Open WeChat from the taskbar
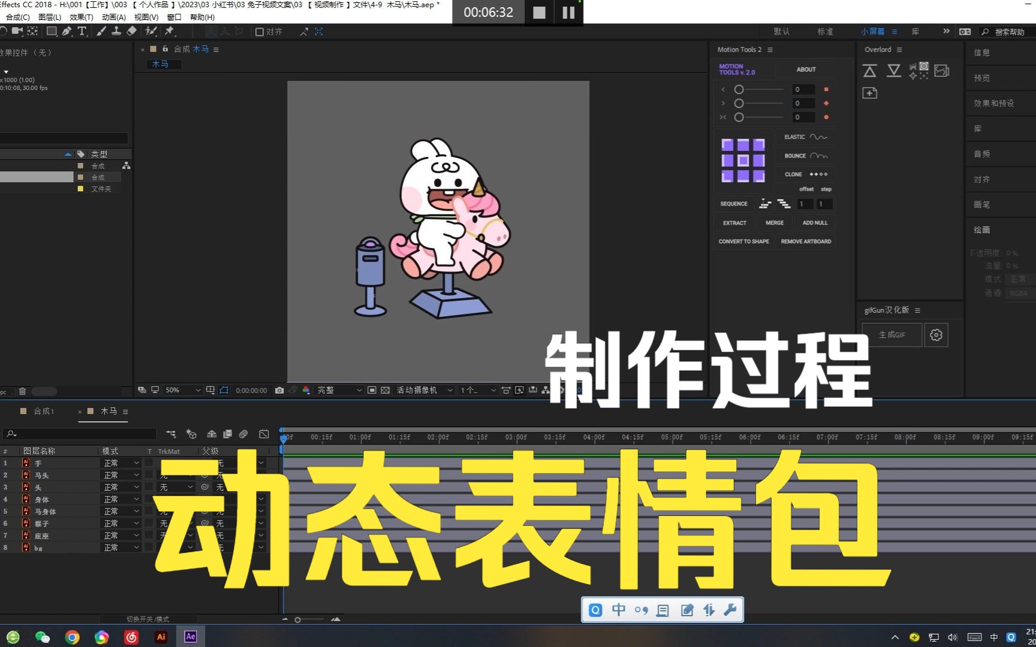 (43, 637)
